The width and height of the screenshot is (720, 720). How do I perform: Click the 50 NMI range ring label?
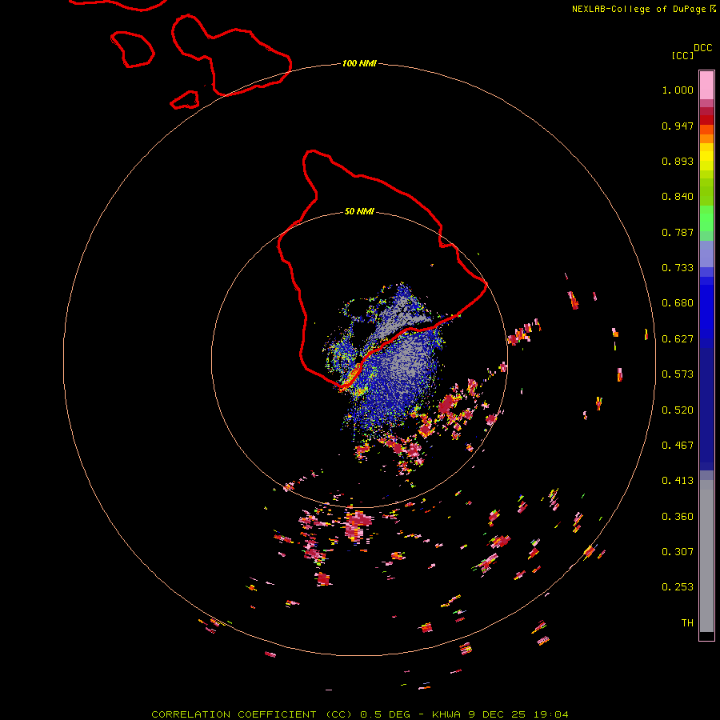click(359, 211)
